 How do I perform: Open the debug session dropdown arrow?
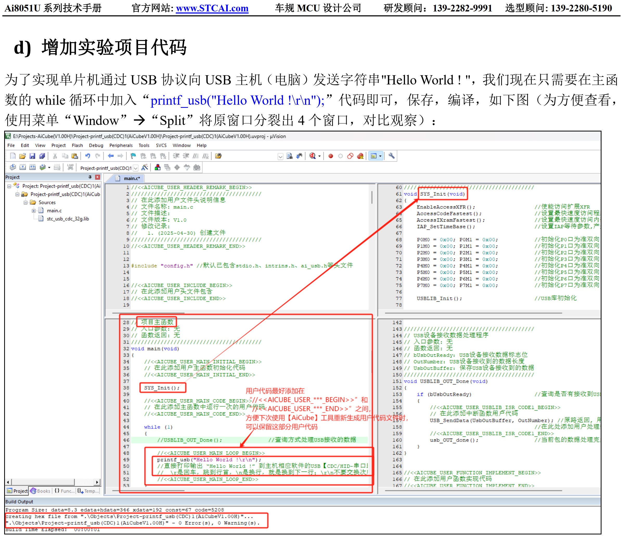click(x=320, y=156)
